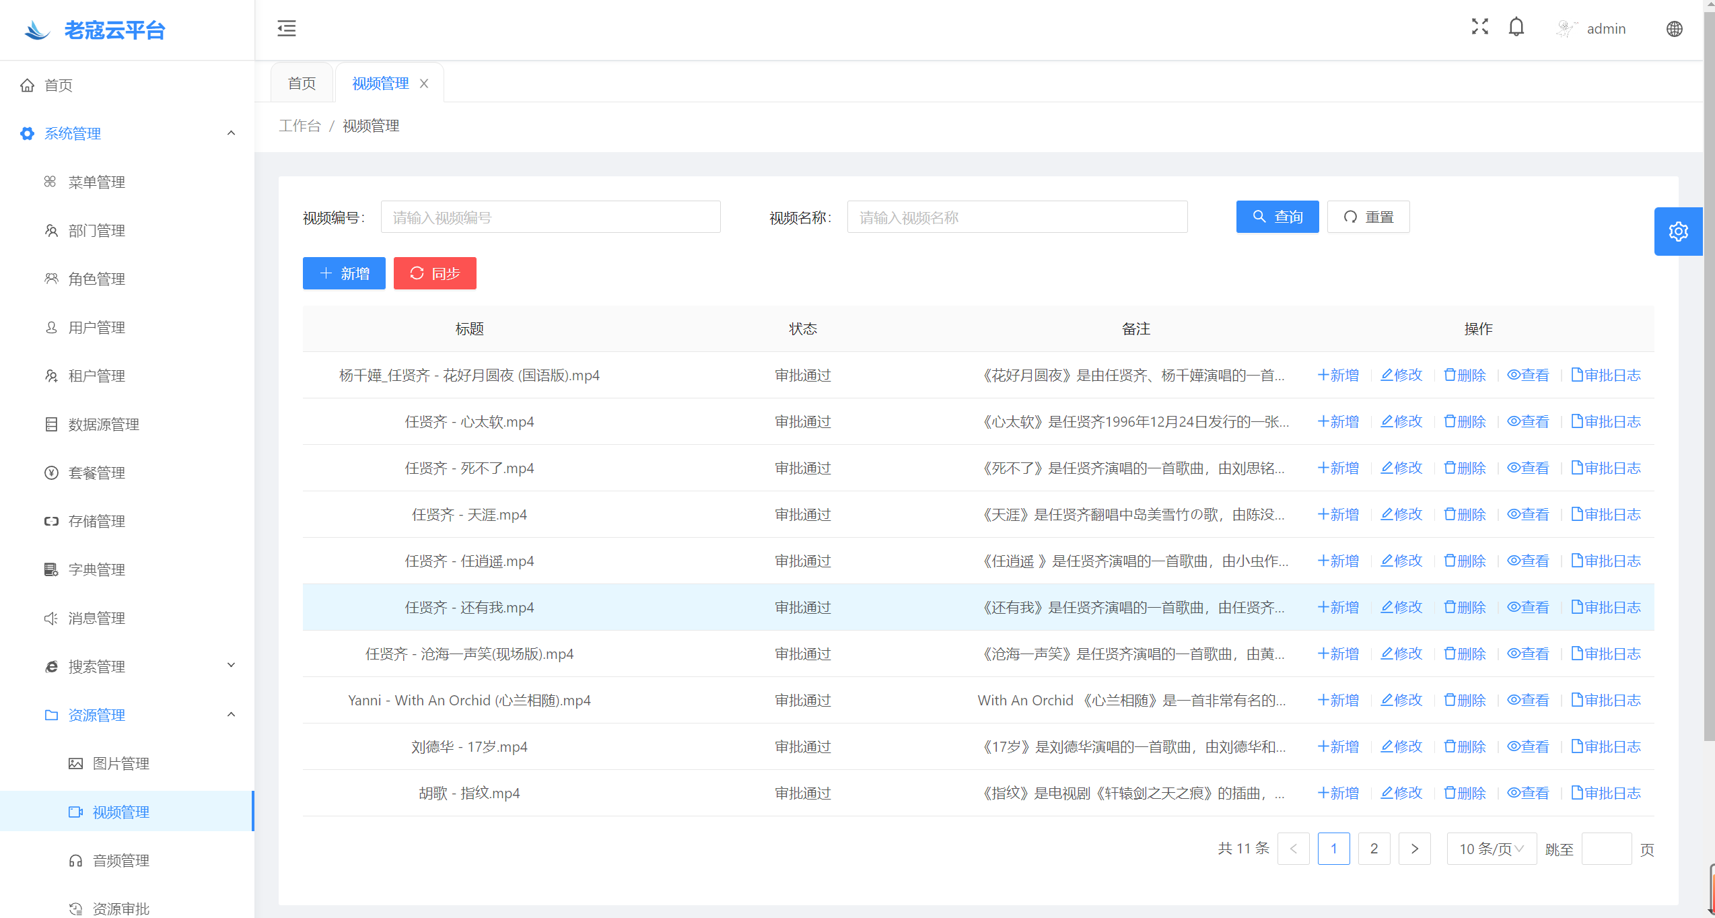The image size is (1715, 918).
Task: Open the blue settings gear panel
Action: (x=1678, y=232)
